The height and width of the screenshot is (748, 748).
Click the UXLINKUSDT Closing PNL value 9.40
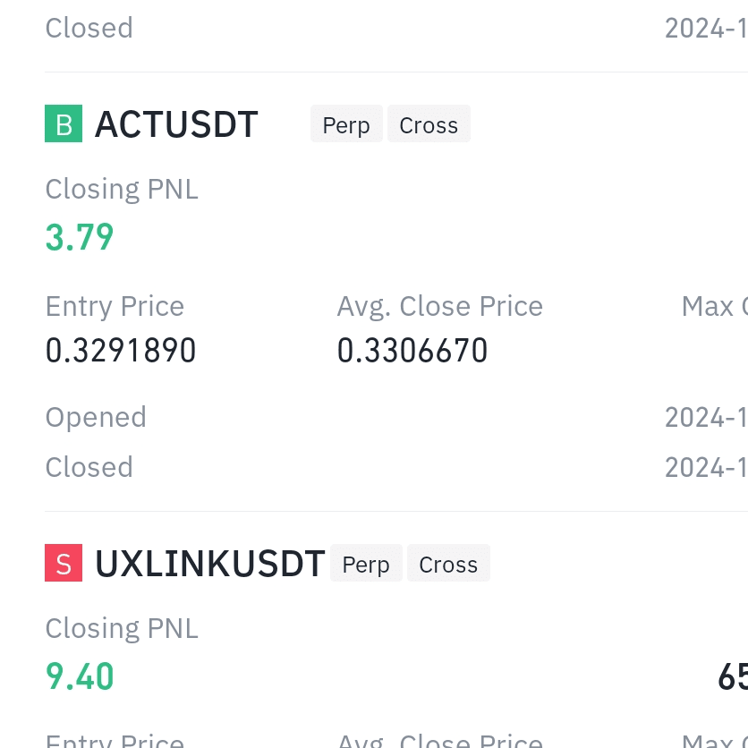[80, 676]
